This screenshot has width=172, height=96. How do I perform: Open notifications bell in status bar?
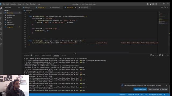pos(168,95)
